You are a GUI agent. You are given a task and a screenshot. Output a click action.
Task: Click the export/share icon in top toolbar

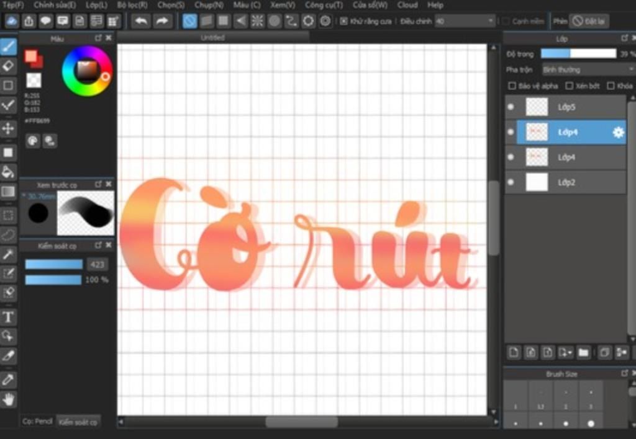[29, 21]
